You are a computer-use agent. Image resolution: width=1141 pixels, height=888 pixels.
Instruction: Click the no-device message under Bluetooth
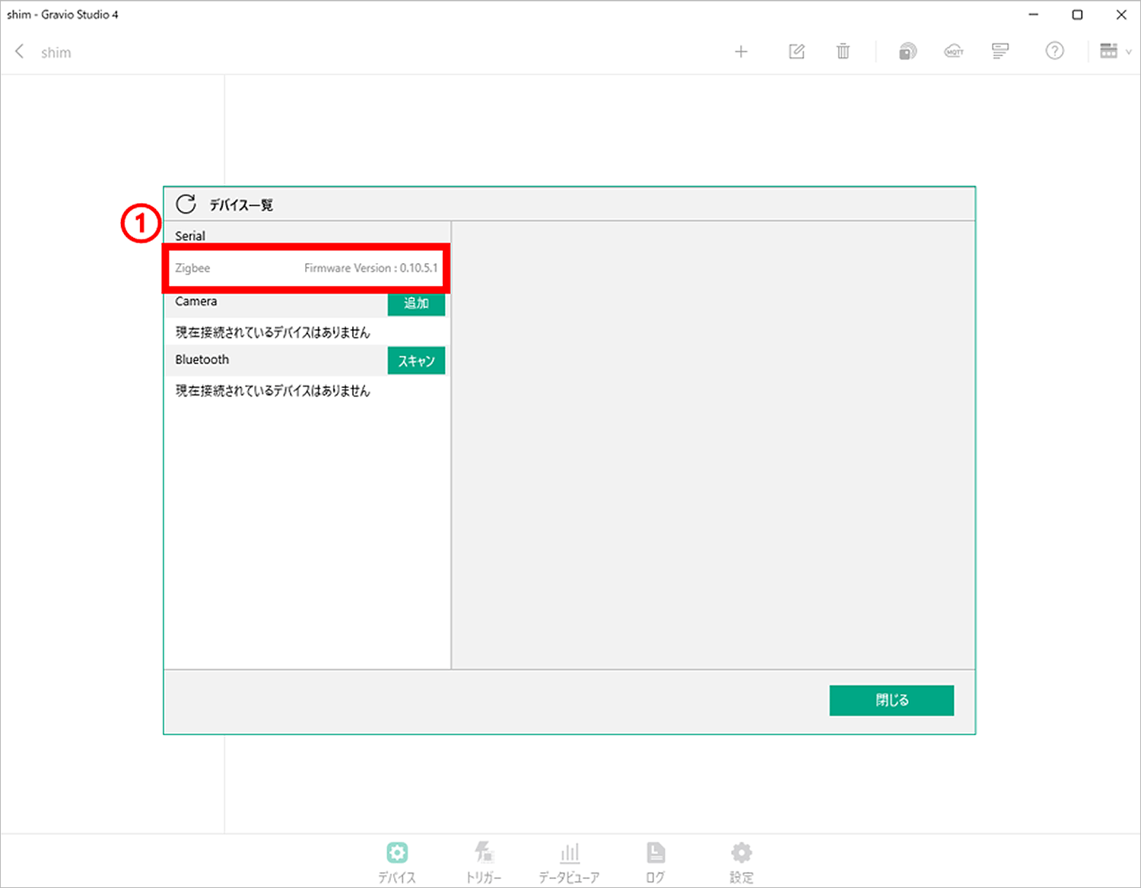(x=272, y=391)
